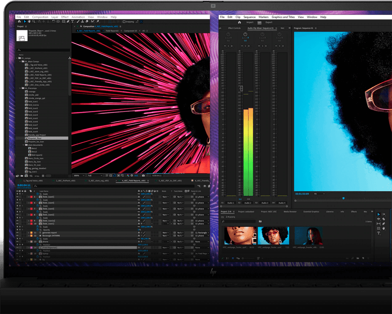392x314 pixels.
Task: Collapse the store documents folder
Action: coord(24,145)
